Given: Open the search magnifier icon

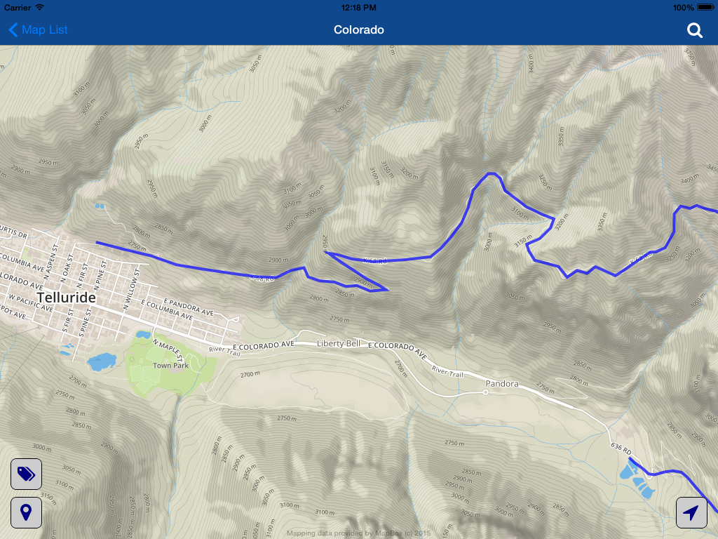Looking at the screenshot, I should 695,30.
